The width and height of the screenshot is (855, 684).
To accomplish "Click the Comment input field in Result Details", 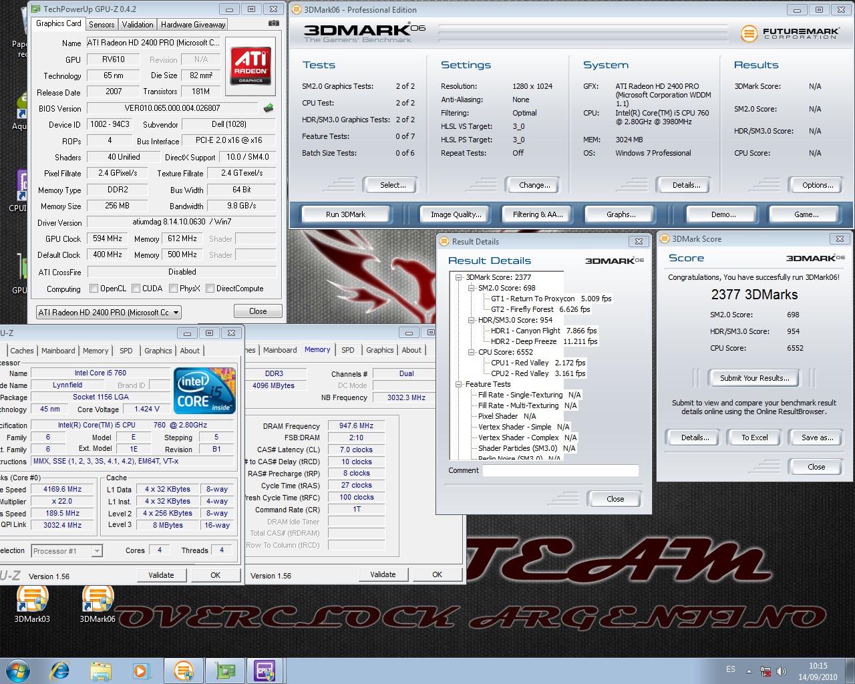I will pyautogui.click(x=561, y=470).
